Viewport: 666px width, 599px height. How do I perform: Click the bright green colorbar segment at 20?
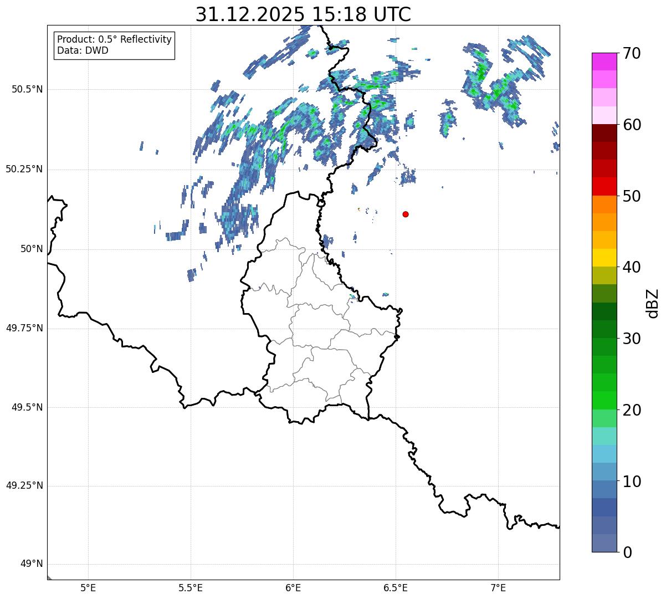(x=604, y=400)
